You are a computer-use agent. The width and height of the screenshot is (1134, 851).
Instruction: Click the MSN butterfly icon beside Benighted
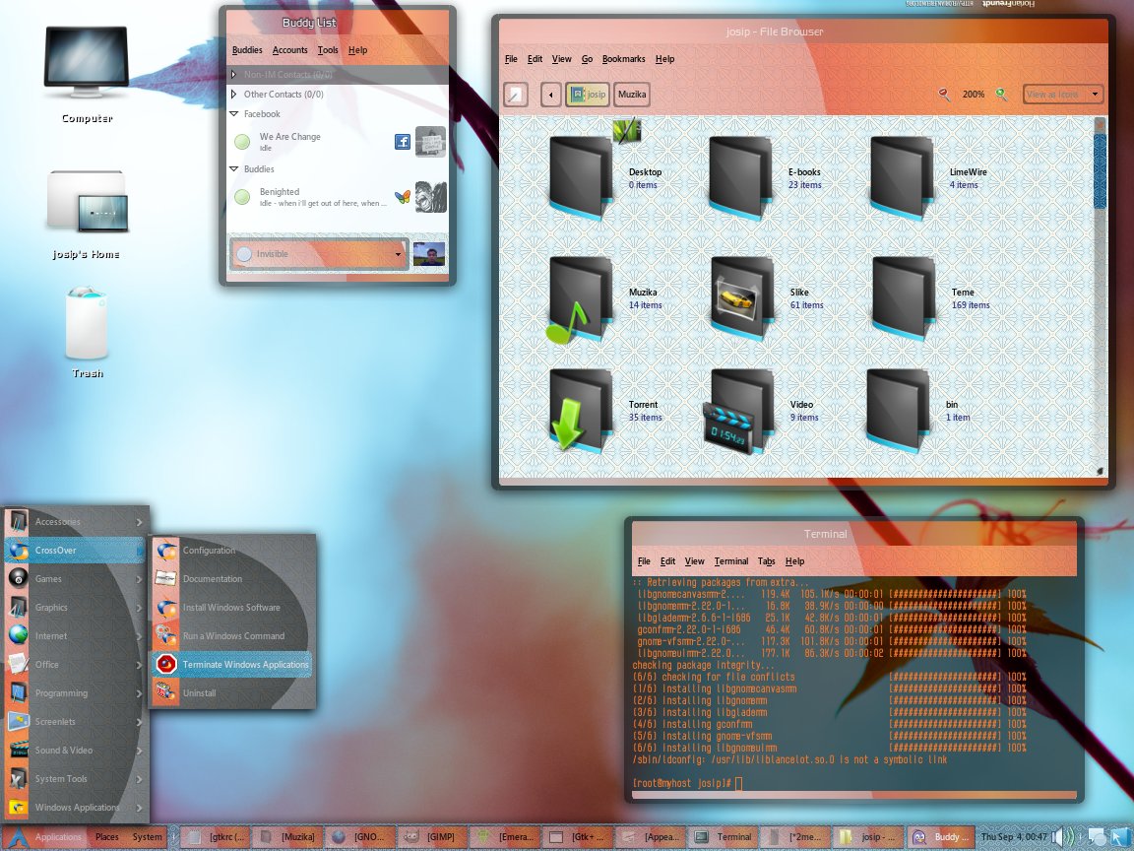[402, 197]
